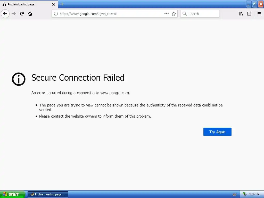Open the Library icon in toolbar
This screenshot has width=264, height=198.
pyautogui.click(x=241, y=14)
